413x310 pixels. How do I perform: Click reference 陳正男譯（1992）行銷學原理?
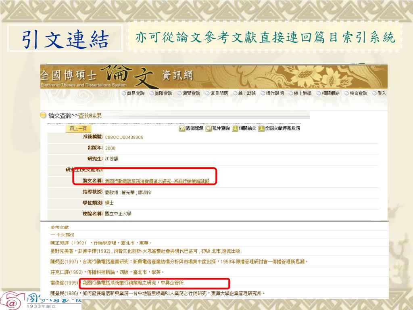(101, 243)
